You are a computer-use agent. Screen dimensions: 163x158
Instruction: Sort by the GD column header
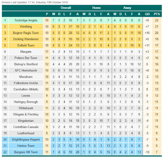point(147,14)
